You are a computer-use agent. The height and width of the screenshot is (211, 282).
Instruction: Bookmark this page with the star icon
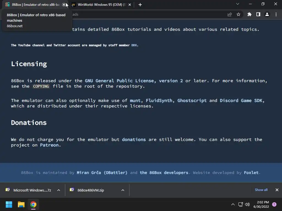(238, 14)
